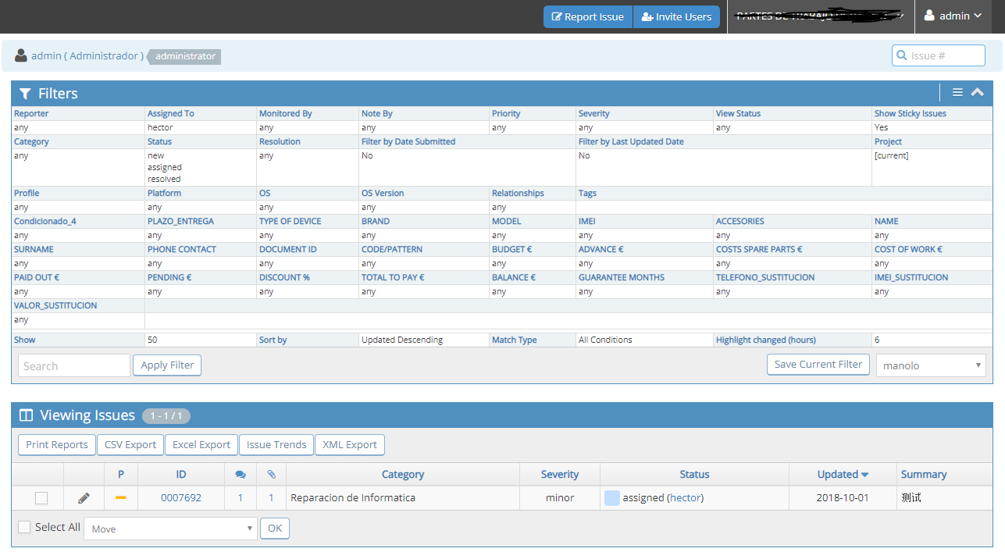Viewport: 1005px width, 552px height.
Task: Click the filter options hamburger menu icon
Action: click(x=957, y=93)
